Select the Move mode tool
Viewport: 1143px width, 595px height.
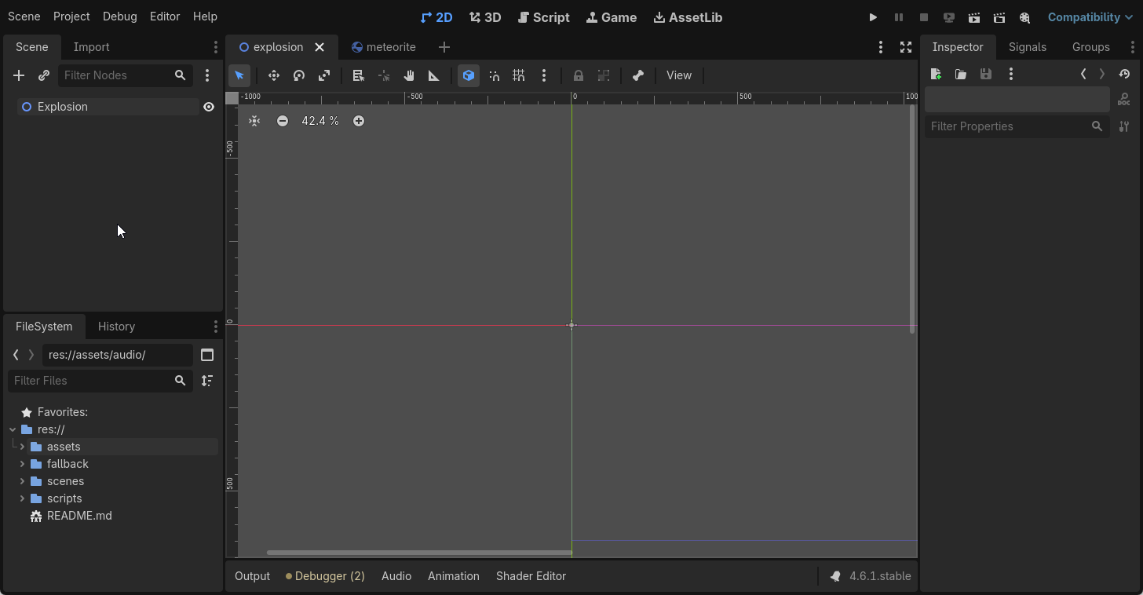274,75
